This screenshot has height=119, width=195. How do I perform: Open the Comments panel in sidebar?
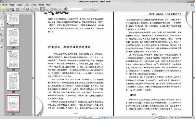click(x=2, y=35)
